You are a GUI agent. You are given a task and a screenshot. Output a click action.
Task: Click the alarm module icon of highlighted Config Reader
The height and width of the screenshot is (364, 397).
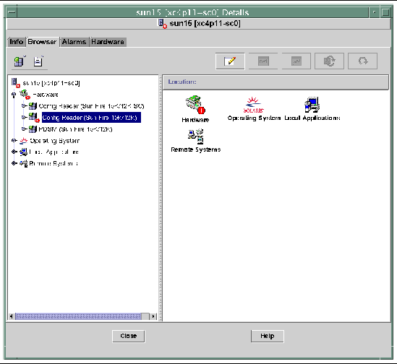pyautogui.click(x=34, y=118)
